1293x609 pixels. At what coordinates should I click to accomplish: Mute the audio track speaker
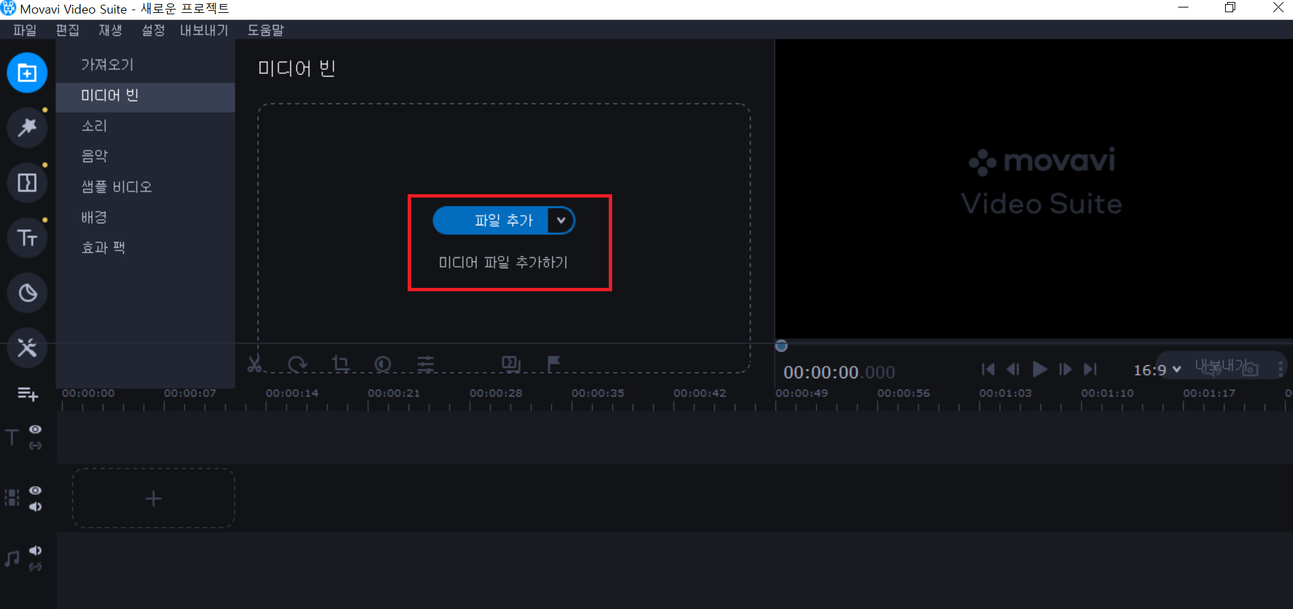[35, 551]
